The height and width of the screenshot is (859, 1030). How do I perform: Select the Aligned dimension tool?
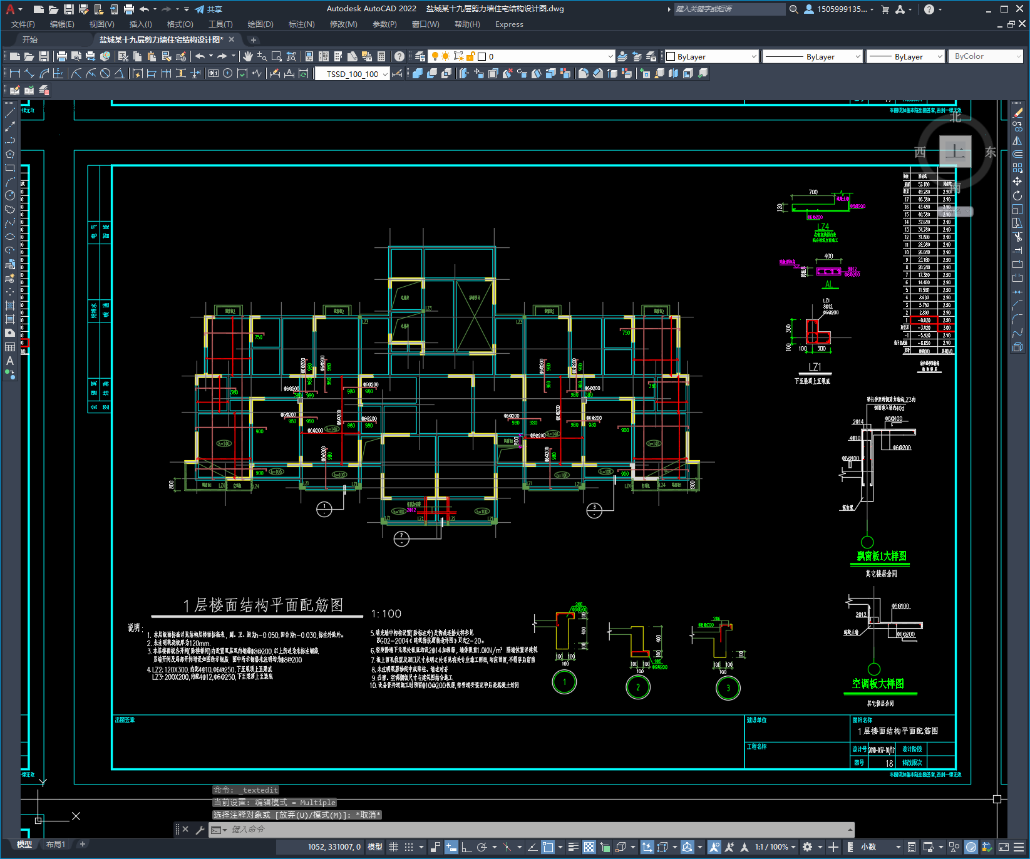29,73
